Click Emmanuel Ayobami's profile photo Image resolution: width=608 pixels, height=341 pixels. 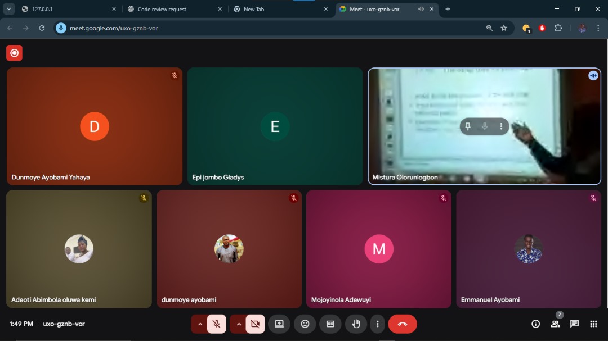pyautogui.click(x=529, y=249)
